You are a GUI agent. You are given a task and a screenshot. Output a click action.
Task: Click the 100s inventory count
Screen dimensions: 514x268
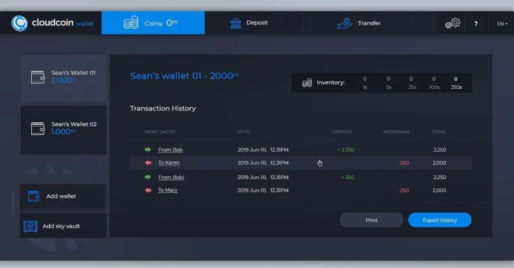[434, 79]
